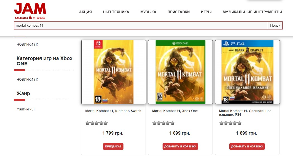Add the Xbox One game to cart
293x158 pixels.
point(180,147)
